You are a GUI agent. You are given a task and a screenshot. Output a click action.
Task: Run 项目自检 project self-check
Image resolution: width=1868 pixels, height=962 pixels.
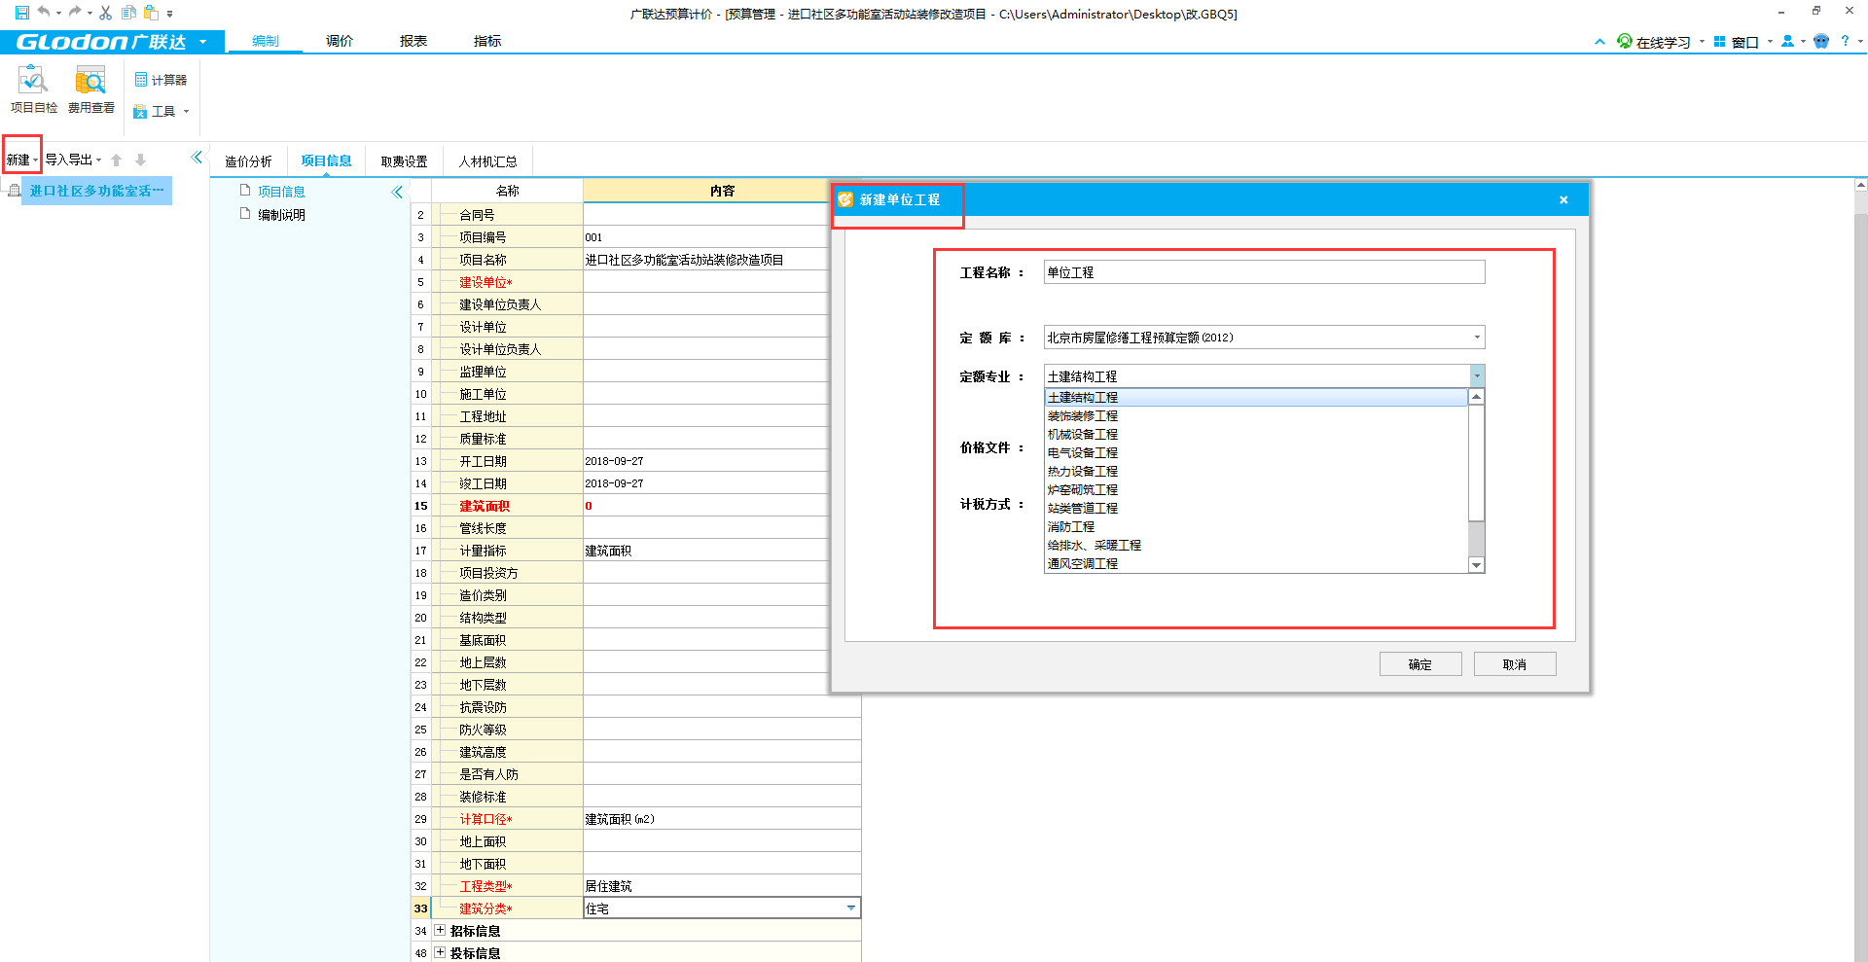(33, 89)
